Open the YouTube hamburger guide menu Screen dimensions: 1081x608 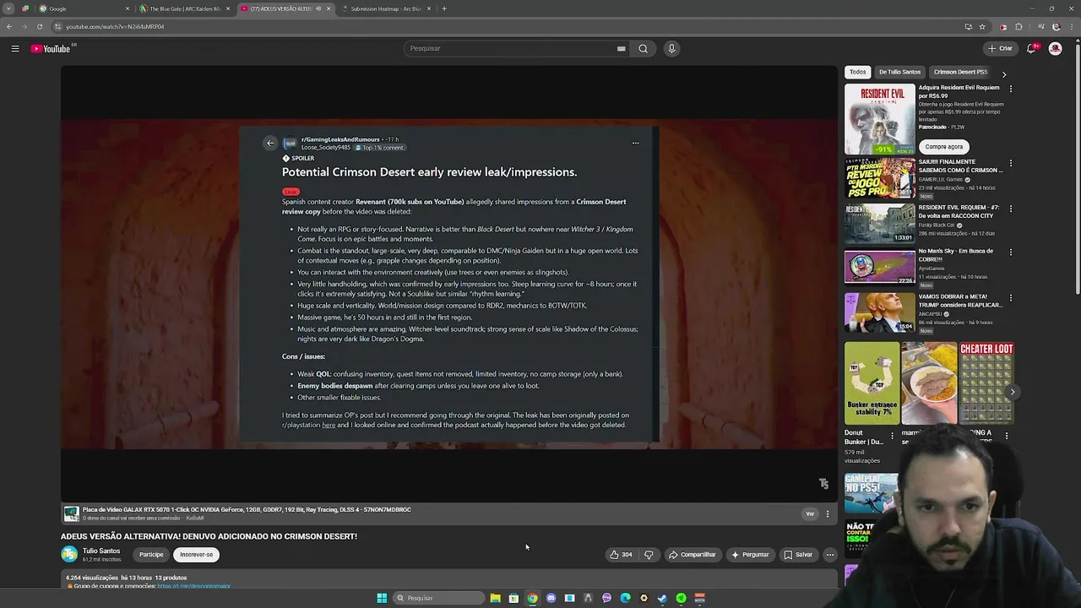[x=15, y=48]
